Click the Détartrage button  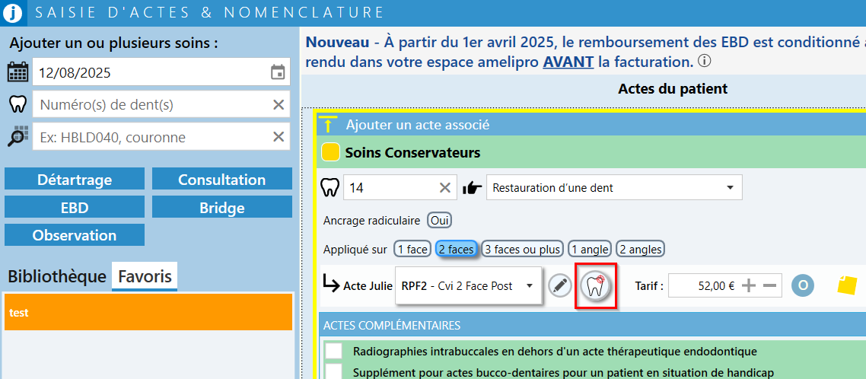click(x=75, y=180)
